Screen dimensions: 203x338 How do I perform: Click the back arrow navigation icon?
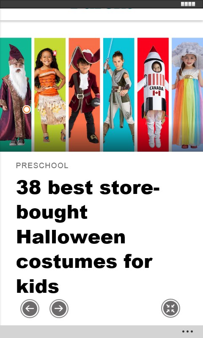pyautogui.click(x=30, y=308)
